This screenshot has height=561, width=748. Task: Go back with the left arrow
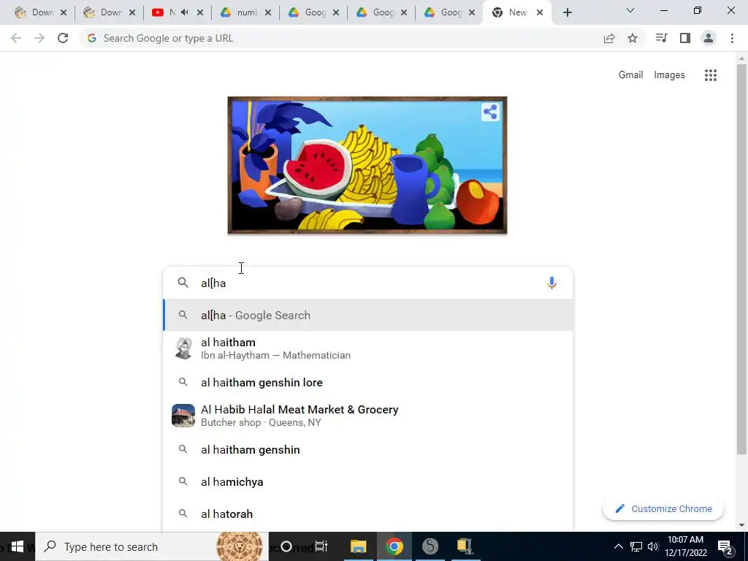click(16, 38)
